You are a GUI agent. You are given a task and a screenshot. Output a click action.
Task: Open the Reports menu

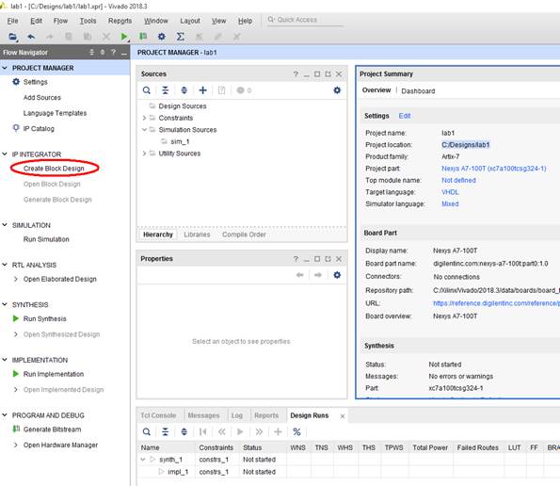click(120, 21)
